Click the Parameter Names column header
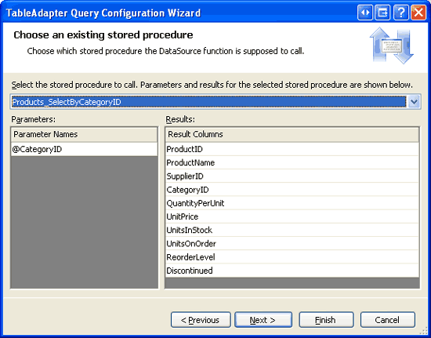This screenshot has height=338, width=431. click(84, 134)
